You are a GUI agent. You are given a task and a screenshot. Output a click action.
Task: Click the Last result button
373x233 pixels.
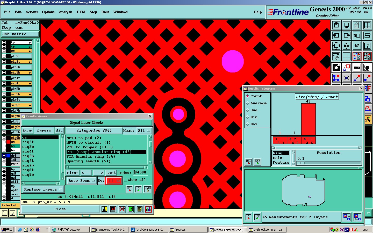click(x=111, y=173)
